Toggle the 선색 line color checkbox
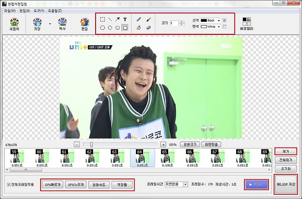302x199 pixels. tap(224, 20)
